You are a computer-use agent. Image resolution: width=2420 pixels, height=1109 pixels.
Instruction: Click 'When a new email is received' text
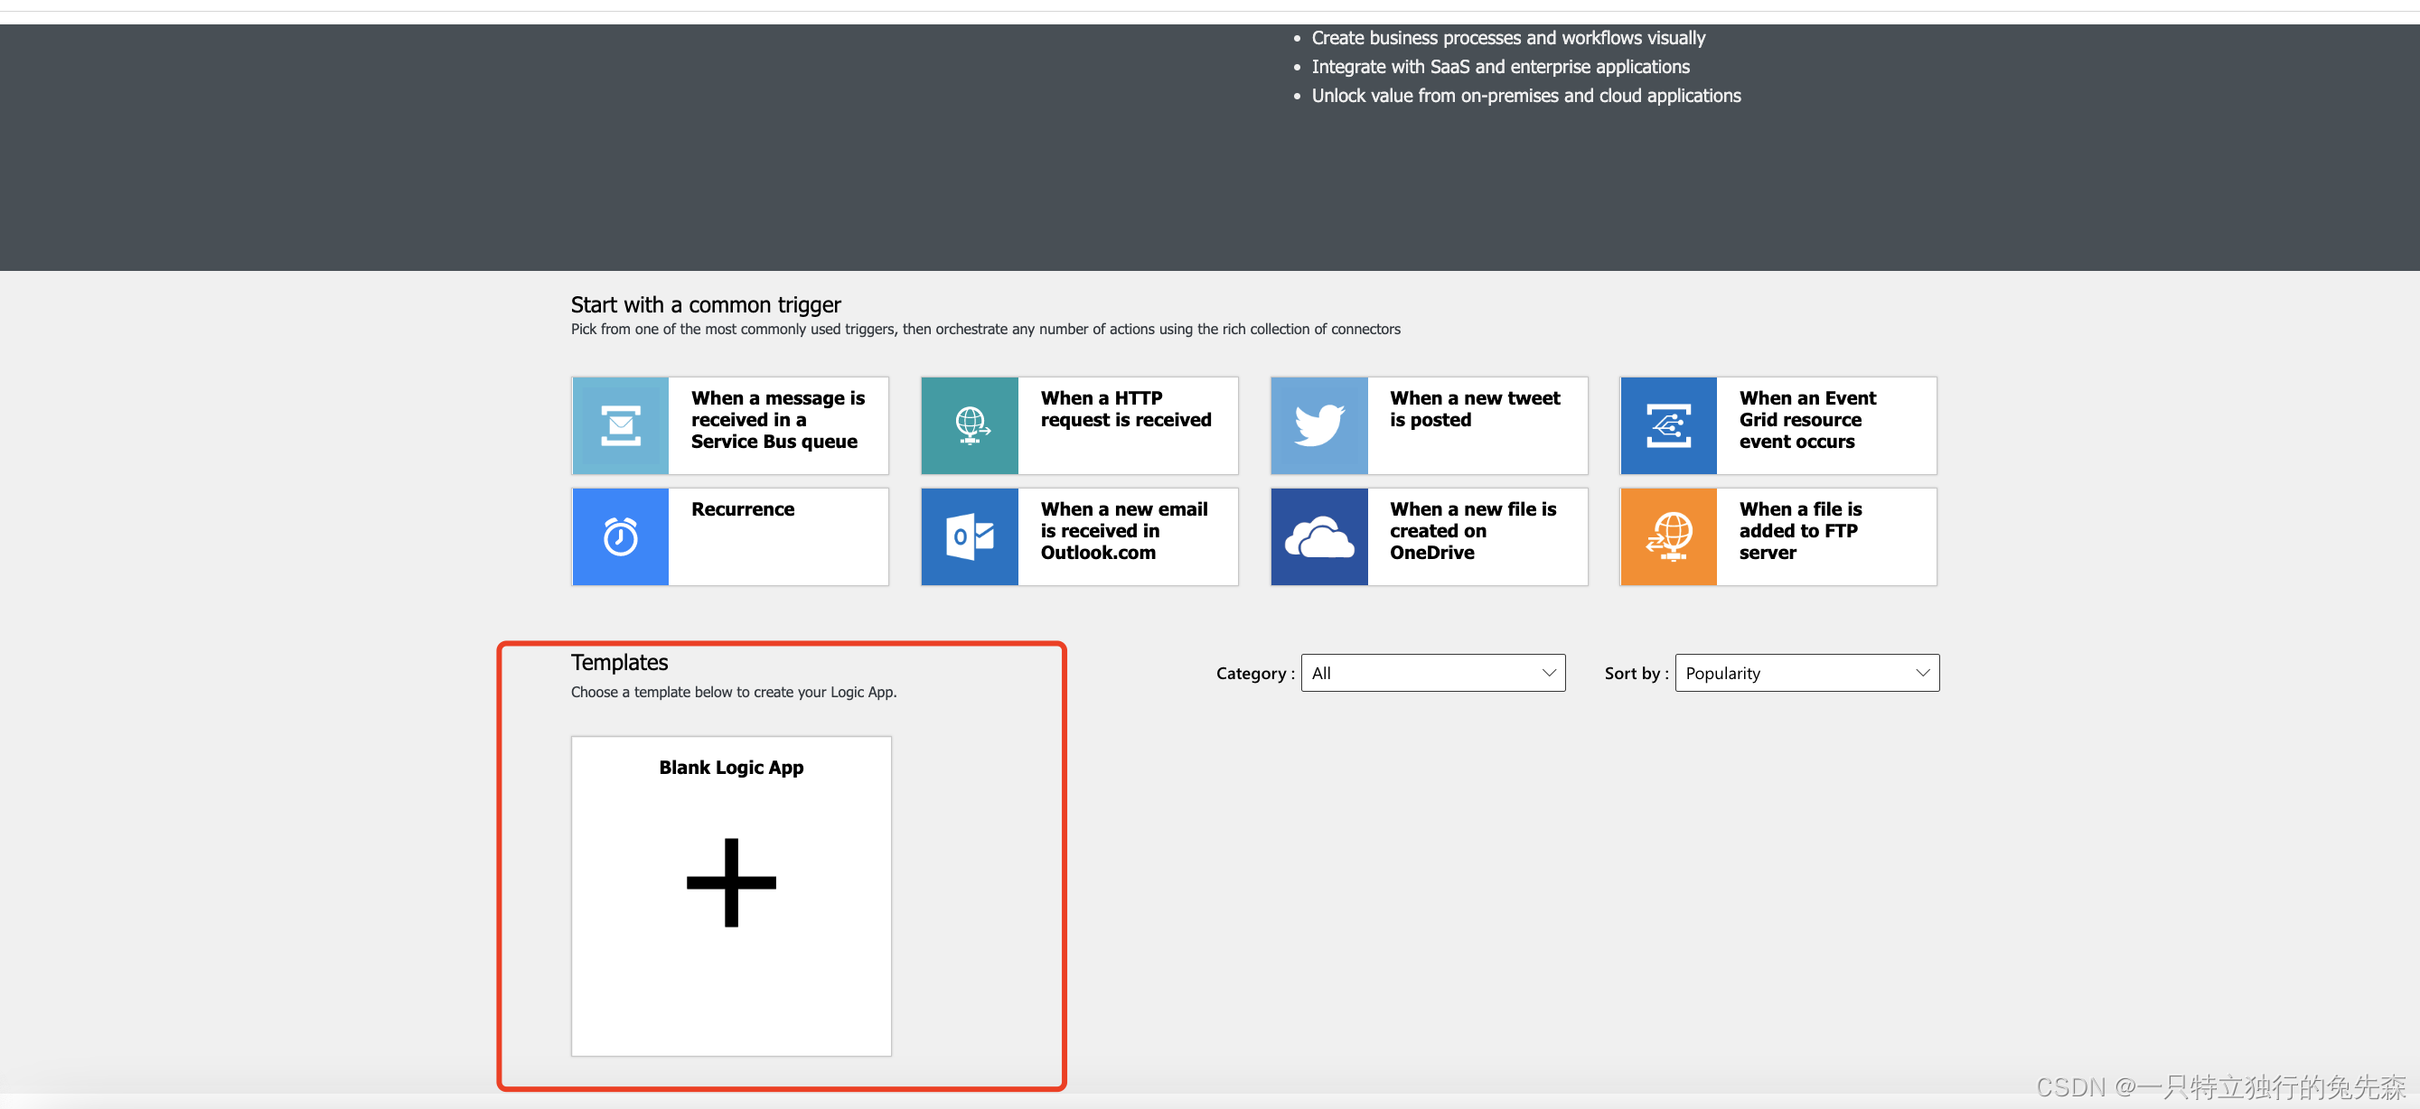point(1123,530)
